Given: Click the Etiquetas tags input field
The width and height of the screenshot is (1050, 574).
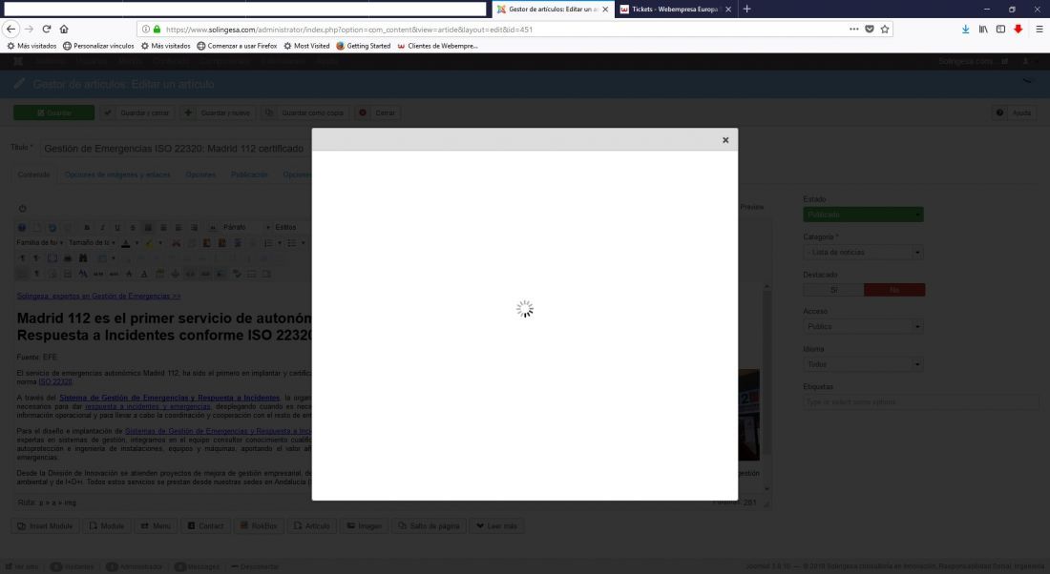Looking at the screenshot, I should (x=921, y=402).
